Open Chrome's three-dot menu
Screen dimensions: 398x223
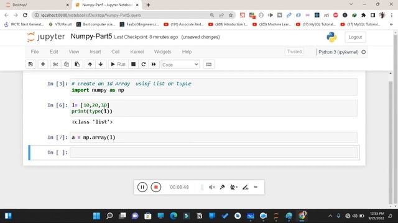(391, 15)
